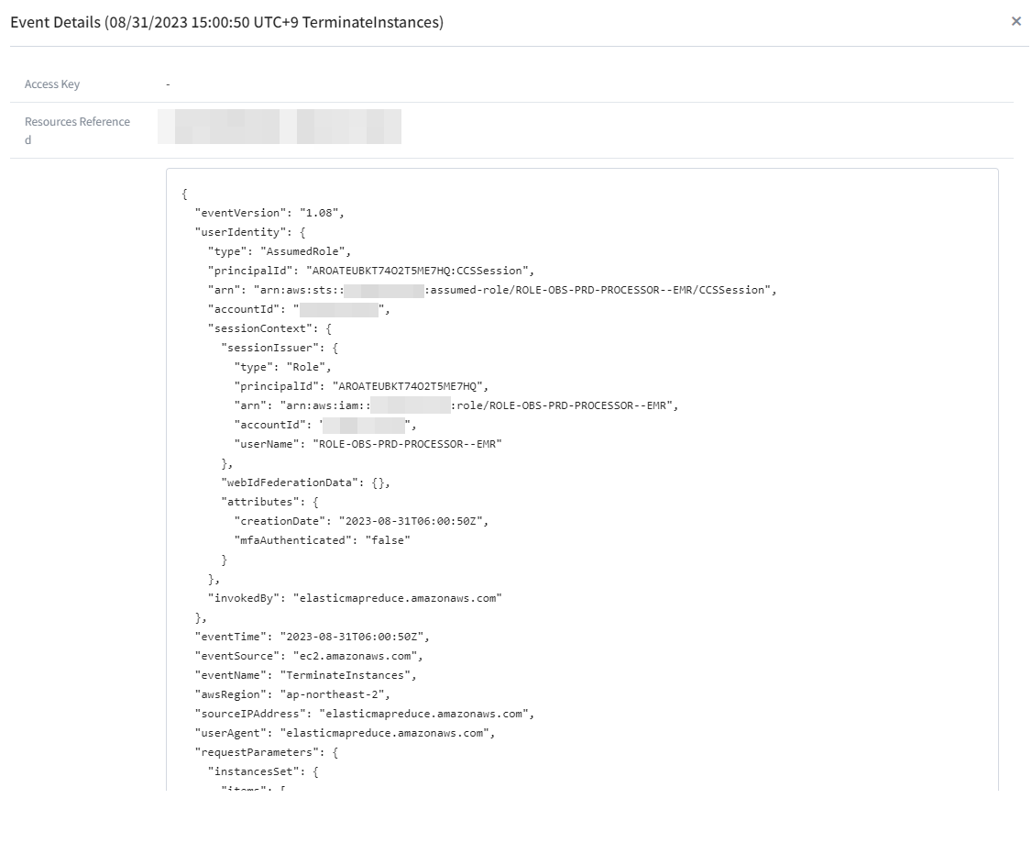Screen dimensions: 1032x843
Task: Click the mfaAuthenticated "false" value
Action: coord(387,540)
